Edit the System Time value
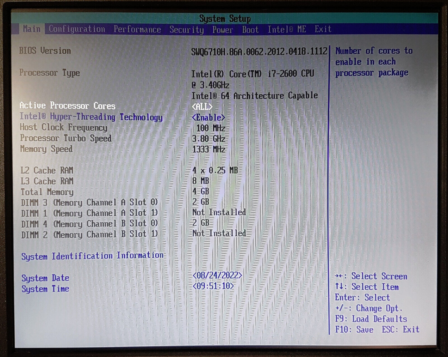The image size is (448, 357). 213,286
